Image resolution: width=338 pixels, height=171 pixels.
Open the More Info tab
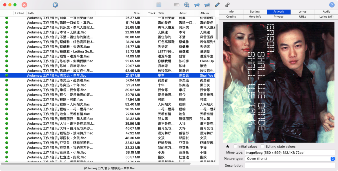[255, 17]
